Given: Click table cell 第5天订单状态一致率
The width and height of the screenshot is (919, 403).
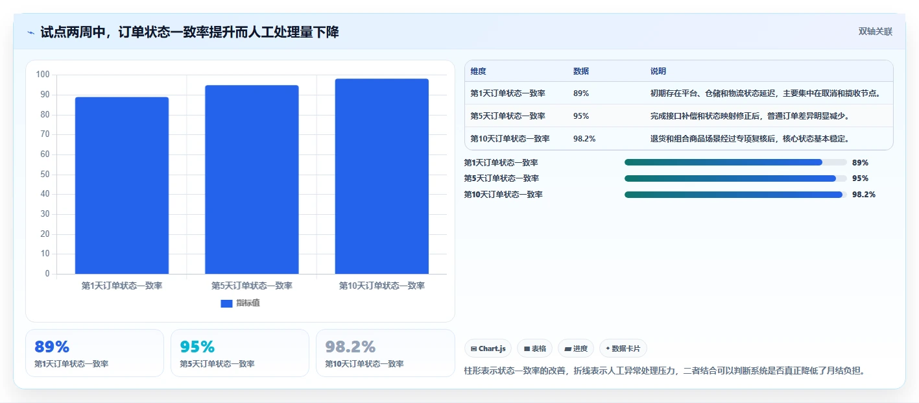Looking at the screenshot, I should (x=508, y=116).
